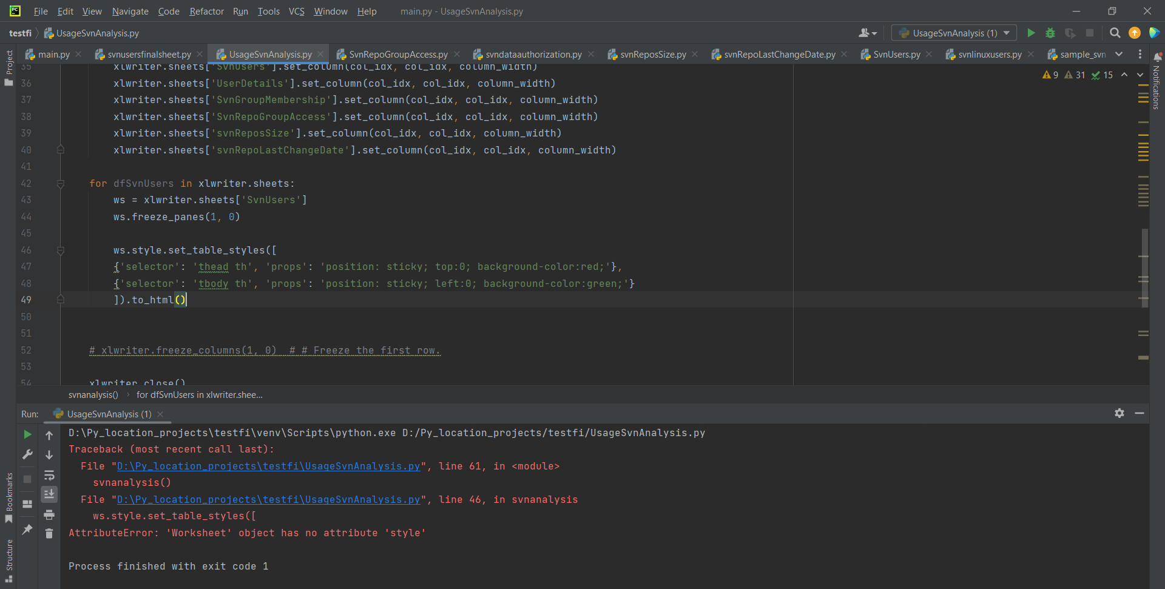Open the inspection warnings summary widget
This screenshot has width=1165, height=589.
point(1077,75)
